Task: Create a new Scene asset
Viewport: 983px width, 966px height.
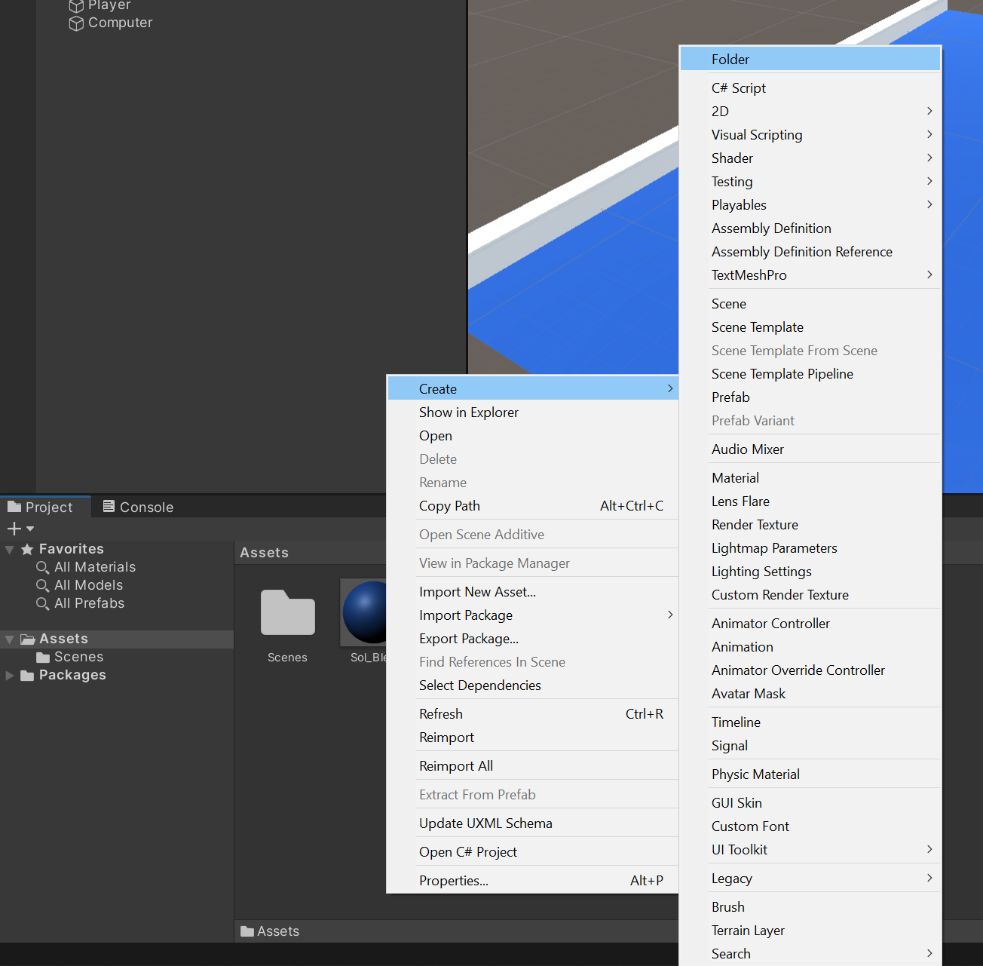Action: tap(810, 304)
